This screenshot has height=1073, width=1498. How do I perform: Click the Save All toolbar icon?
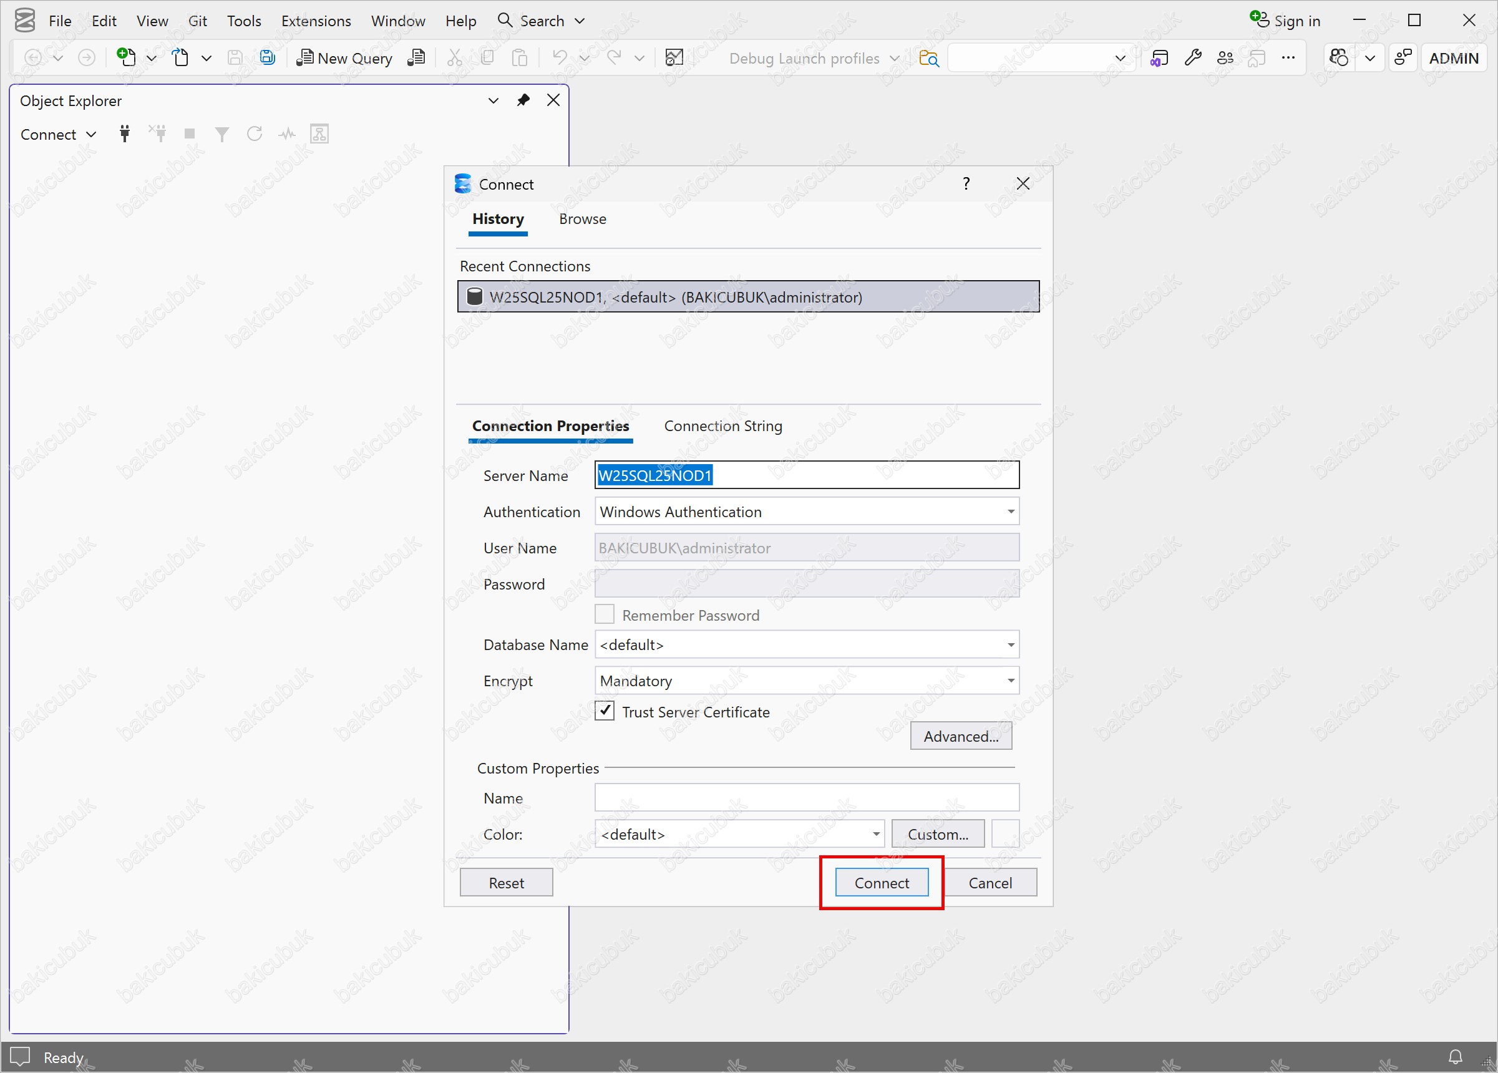click(x=268, y=58)
